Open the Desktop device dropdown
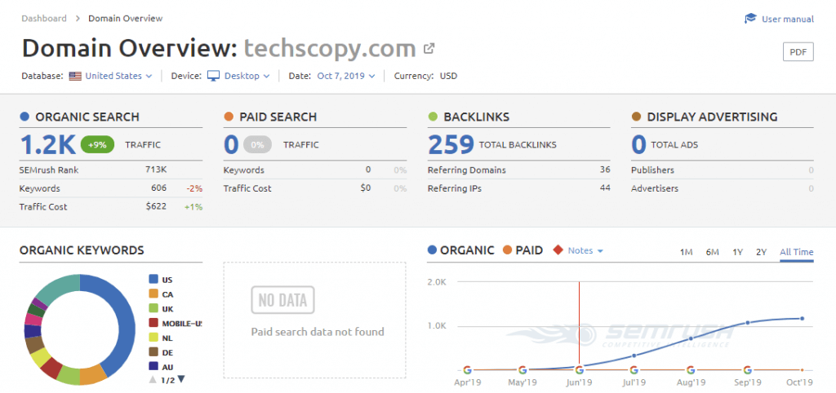Viewport: 836px width, 393px height. [x=247, y=76]
